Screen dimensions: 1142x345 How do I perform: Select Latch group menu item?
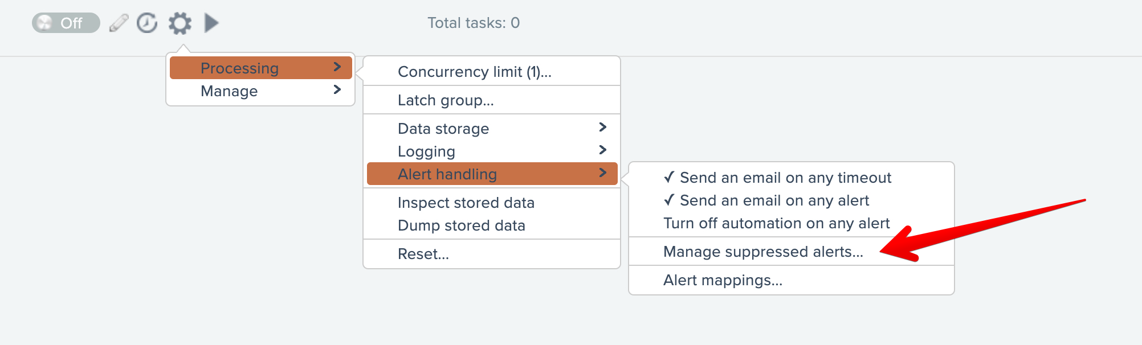point(446,100)
